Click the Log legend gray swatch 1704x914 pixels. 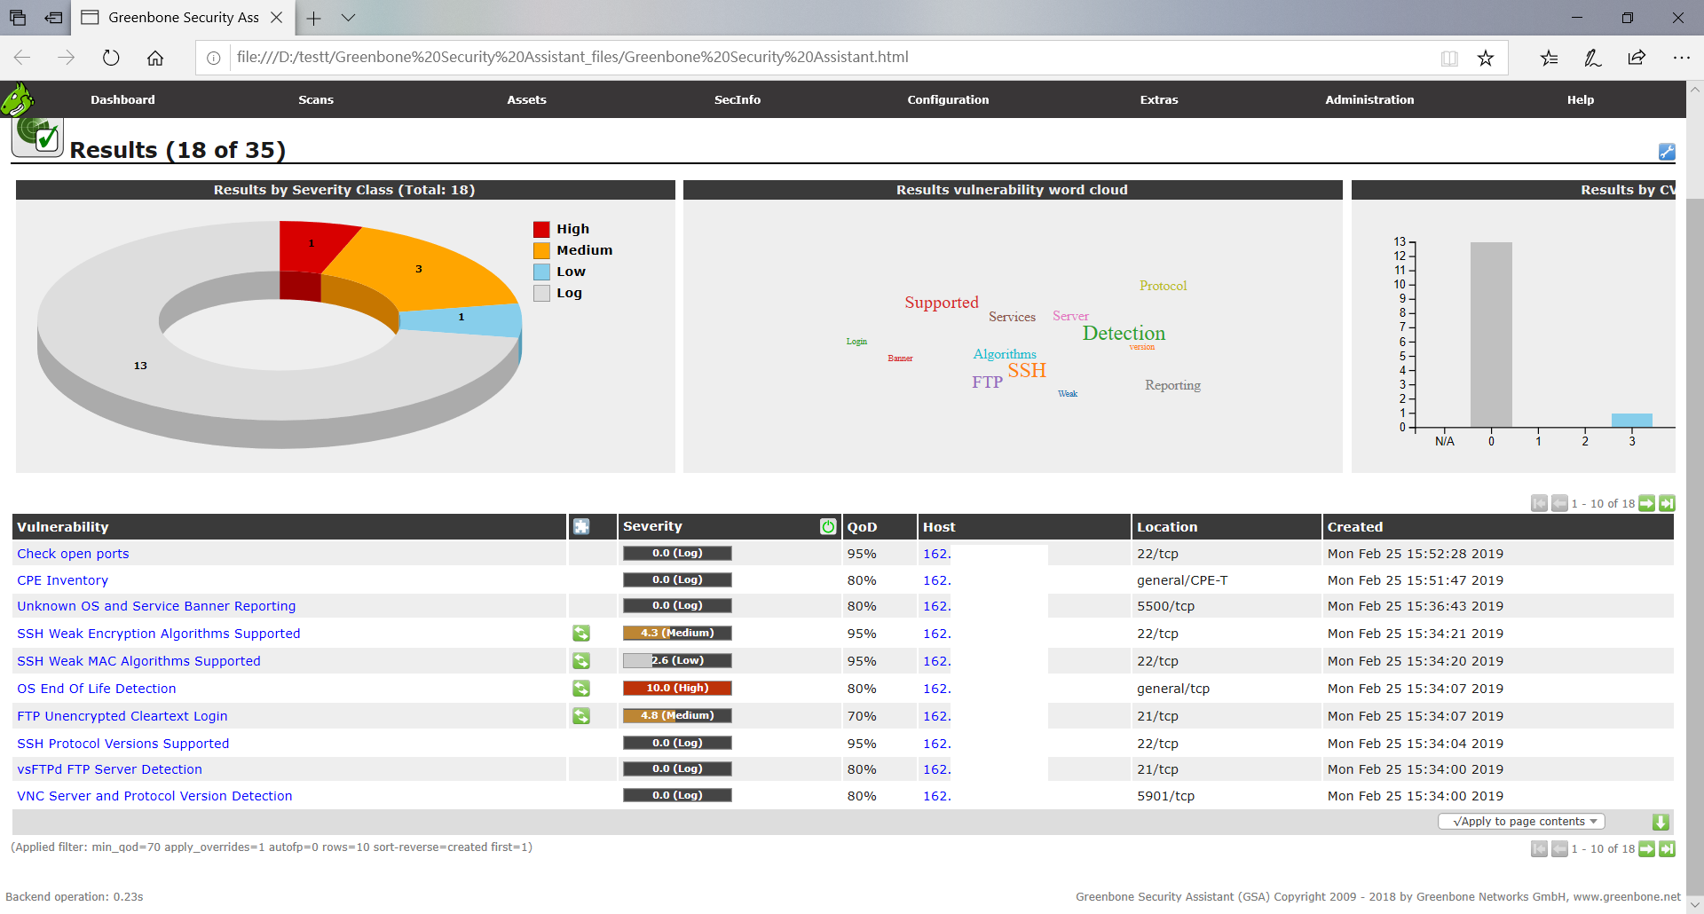coord(541,293)
